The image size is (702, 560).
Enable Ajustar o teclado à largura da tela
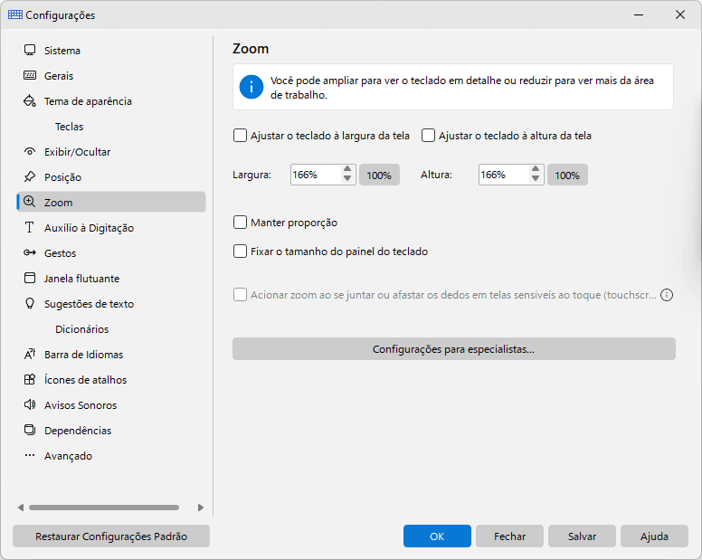coord(240,136)
